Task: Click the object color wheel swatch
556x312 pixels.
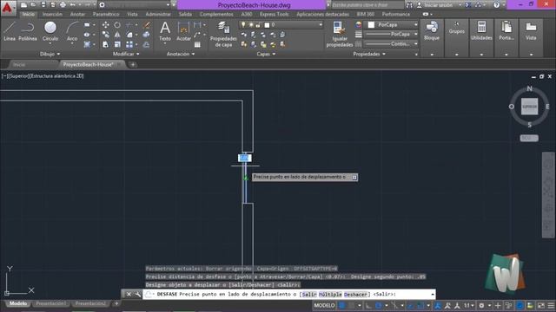Action: coord(359,25)
